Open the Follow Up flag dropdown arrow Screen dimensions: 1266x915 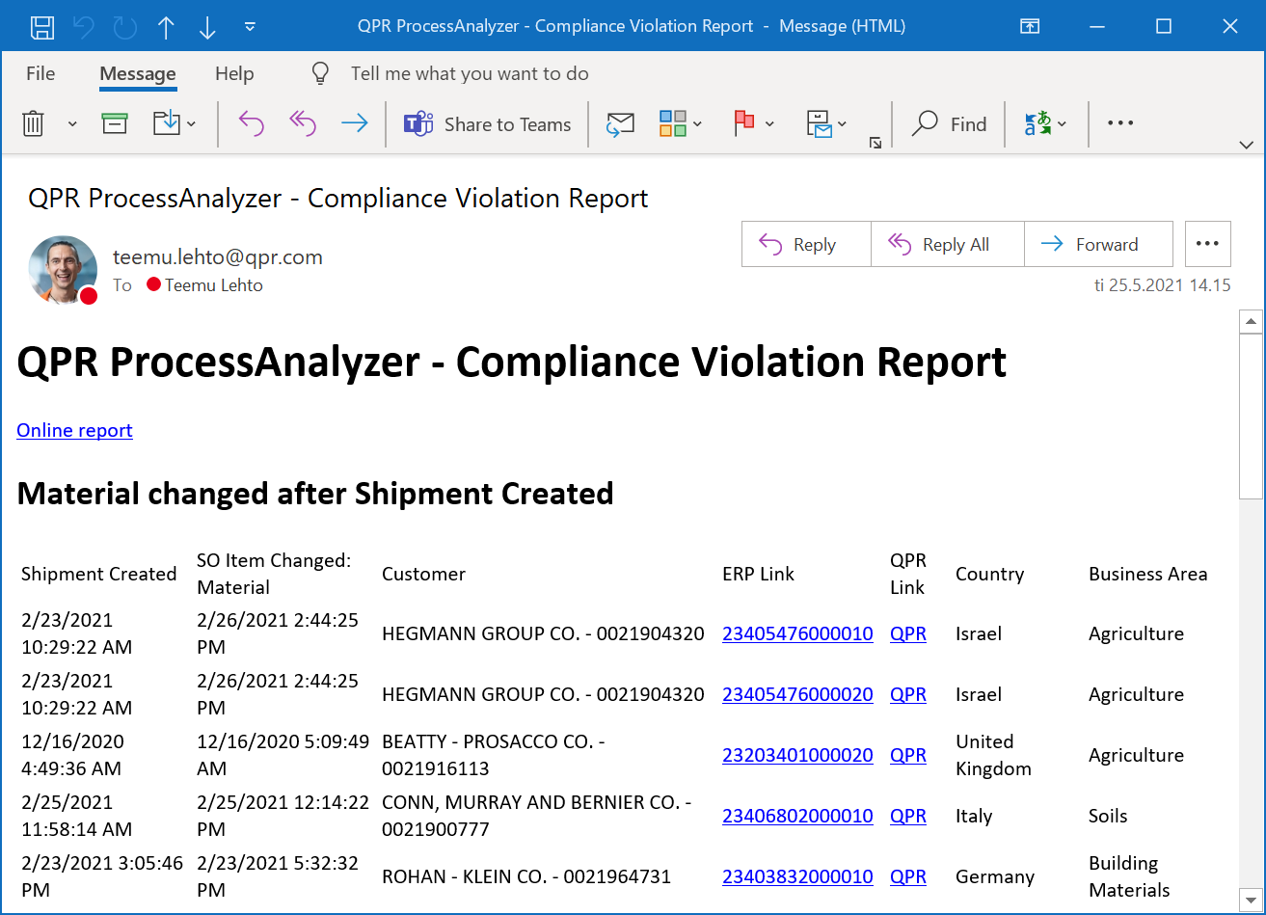pos(769,123)
